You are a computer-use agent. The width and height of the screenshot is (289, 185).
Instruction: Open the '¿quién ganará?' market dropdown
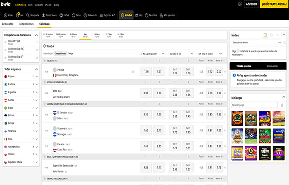tap(152, 54)
